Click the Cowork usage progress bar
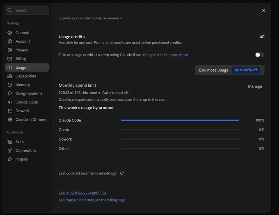This screenshot has width=279, height=215. [x=180, y=139]
